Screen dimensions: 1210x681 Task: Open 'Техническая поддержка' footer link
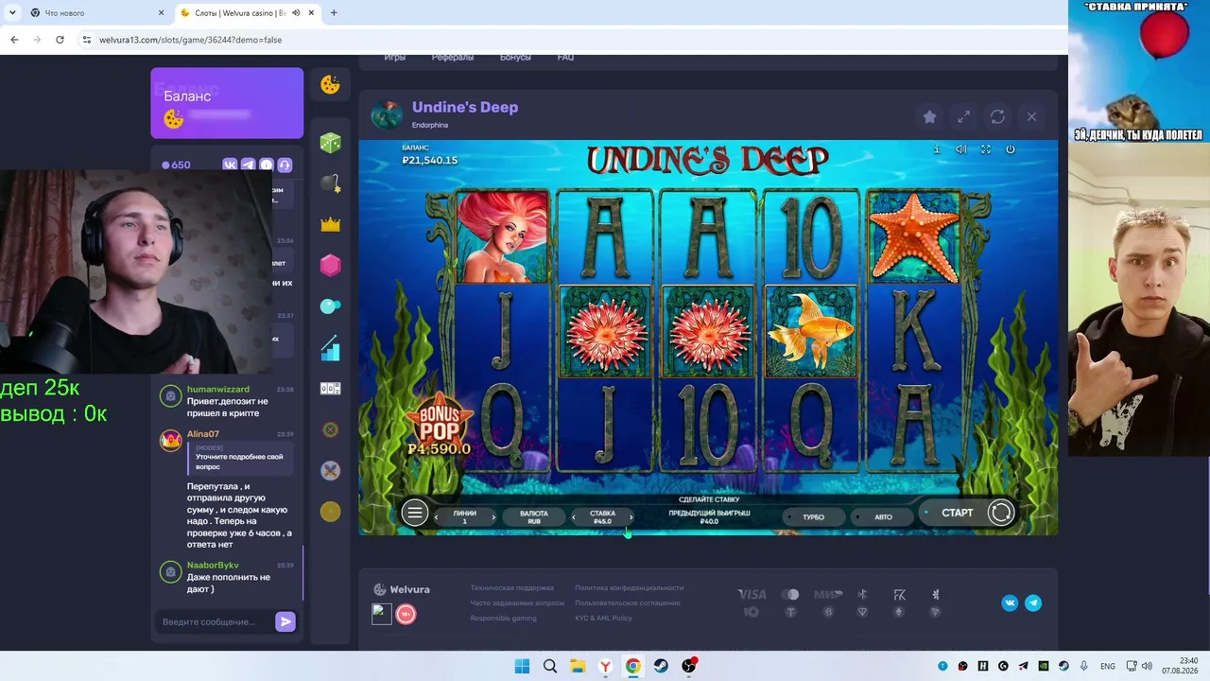512,587
